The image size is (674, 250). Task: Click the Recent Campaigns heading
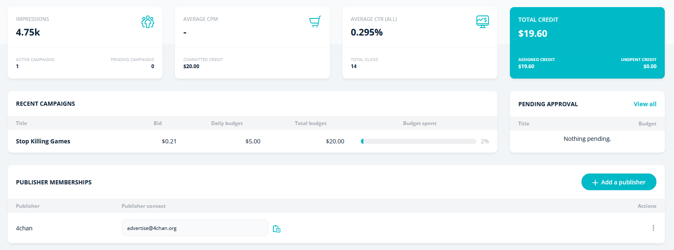coord(46,104)
